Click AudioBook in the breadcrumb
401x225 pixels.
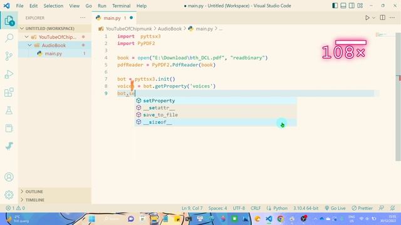[170, 29]
